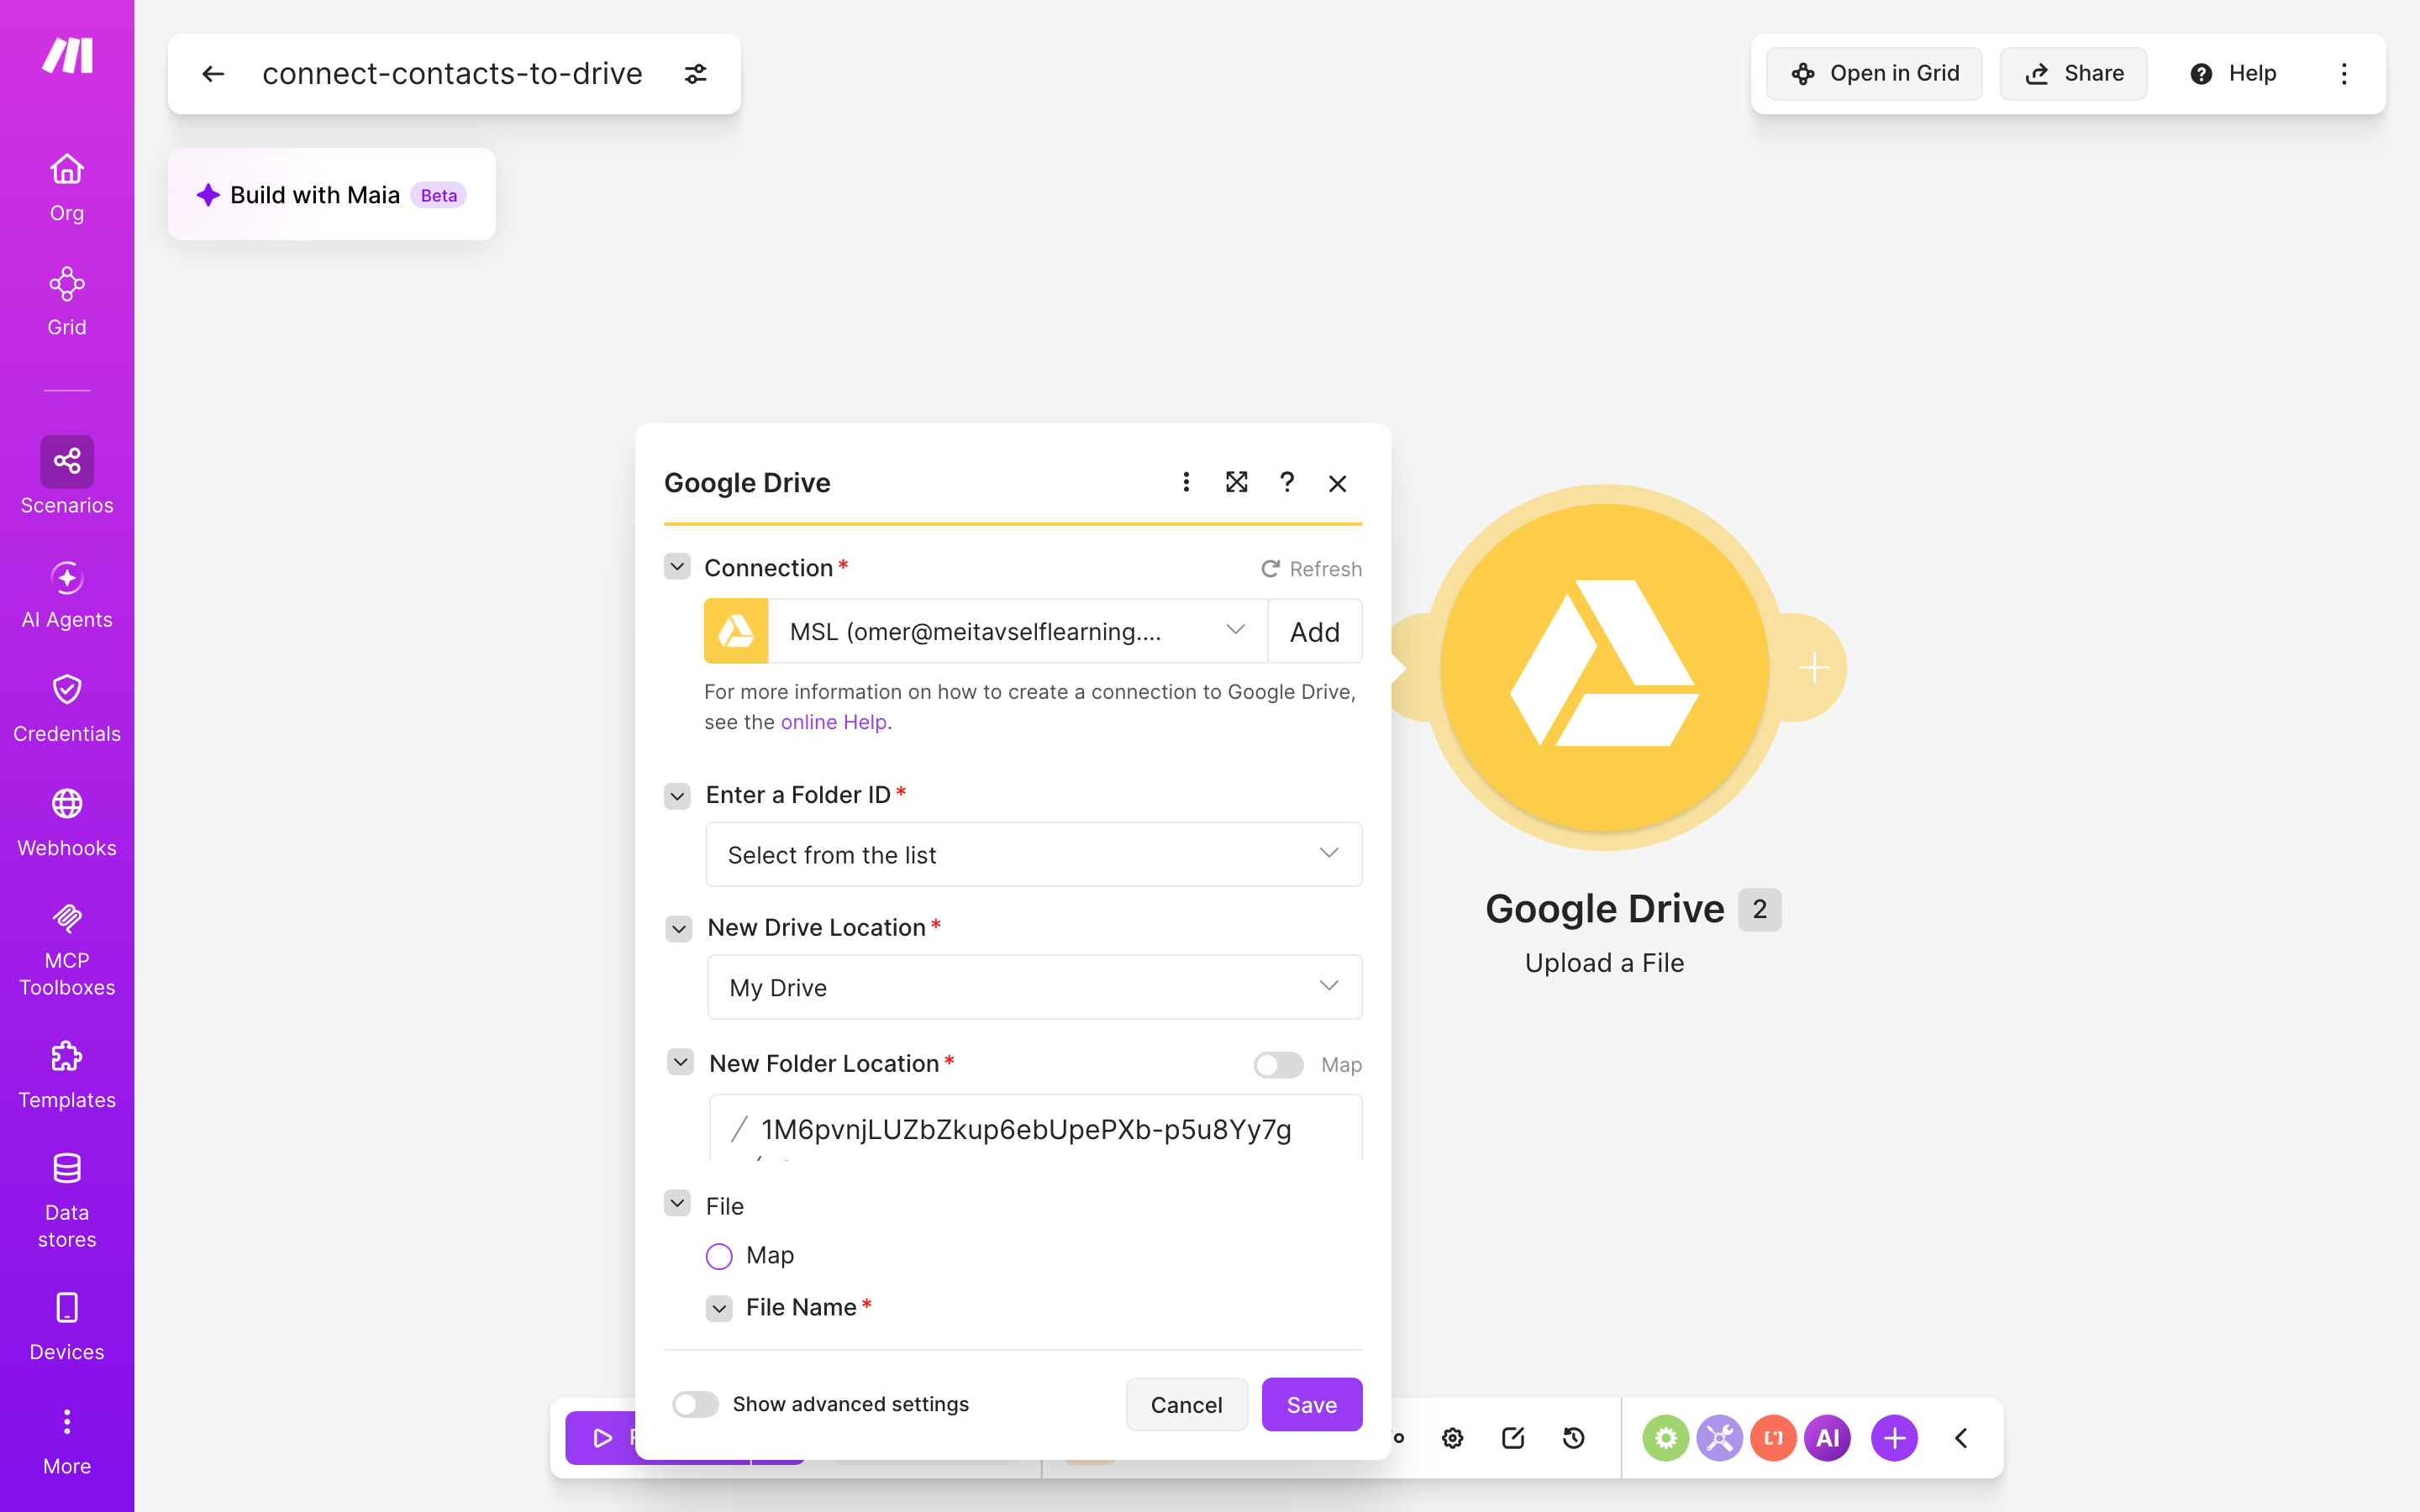Open Templates section

(67, 1075)
